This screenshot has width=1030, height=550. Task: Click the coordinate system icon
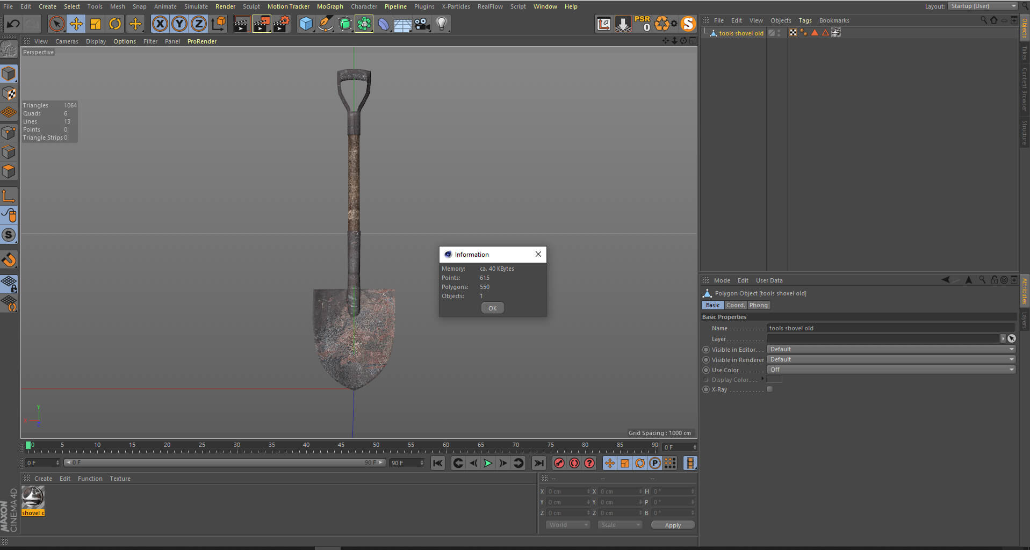[219, 24]
